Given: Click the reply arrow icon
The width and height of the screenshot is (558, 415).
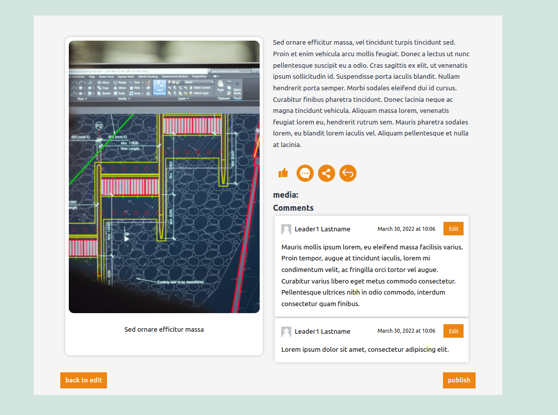Looking at the screenshot, I should 348,173.
